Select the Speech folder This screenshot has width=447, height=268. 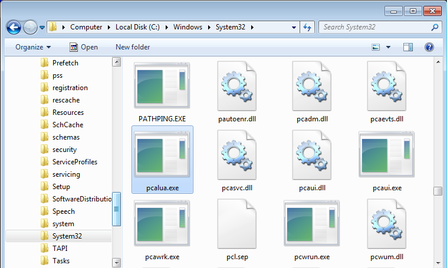[x=63, y=211]
